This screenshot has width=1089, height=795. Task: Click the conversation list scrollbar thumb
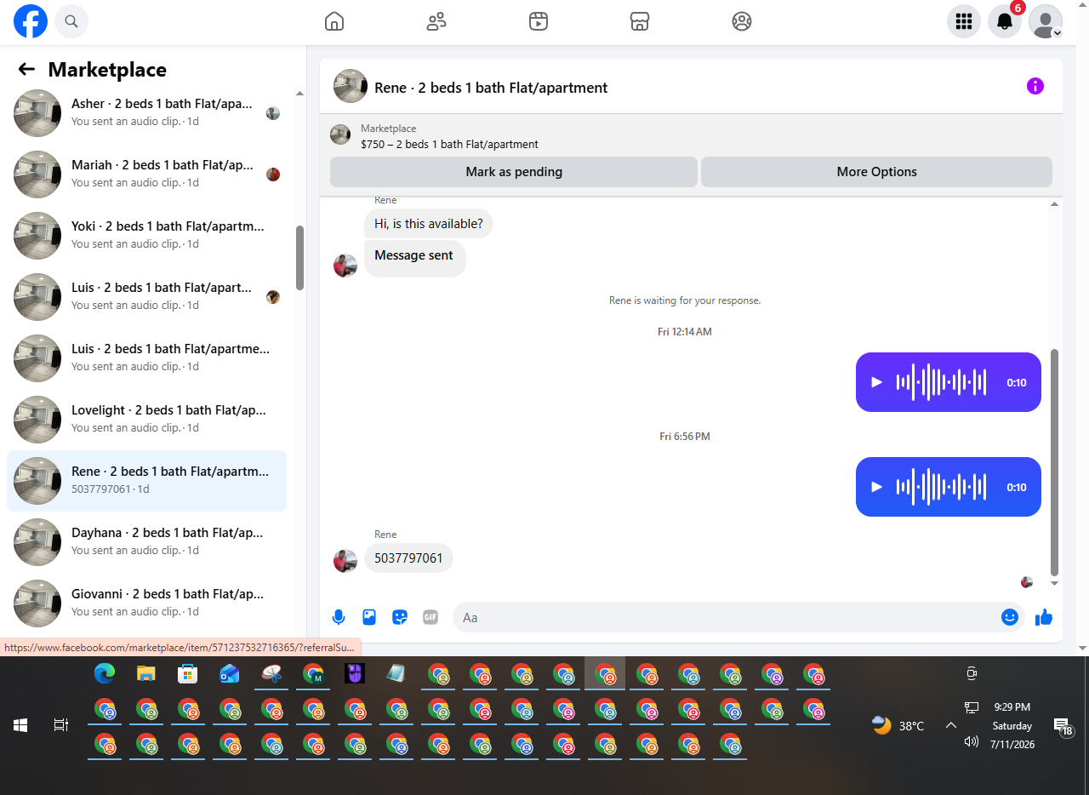pyautogui.click(x=299, y=258)
